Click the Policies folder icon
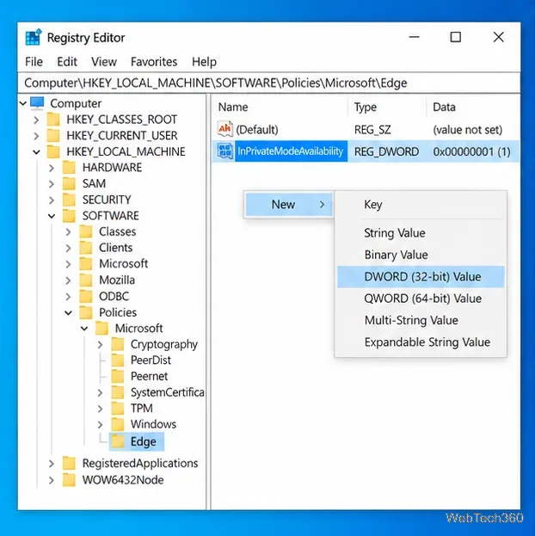Viewport: 535px width, 536px height. (x=86, y=312)
